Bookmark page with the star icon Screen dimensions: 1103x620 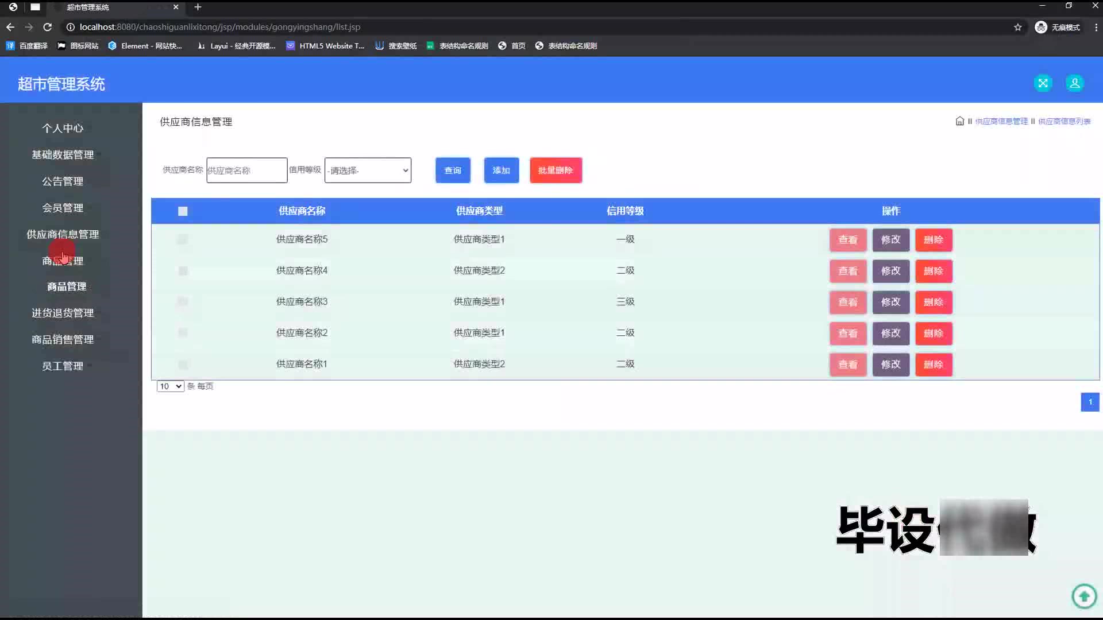(1018, 27)
